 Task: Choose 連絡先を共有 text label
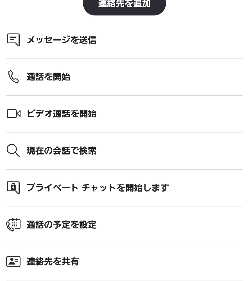click(53, 262)
